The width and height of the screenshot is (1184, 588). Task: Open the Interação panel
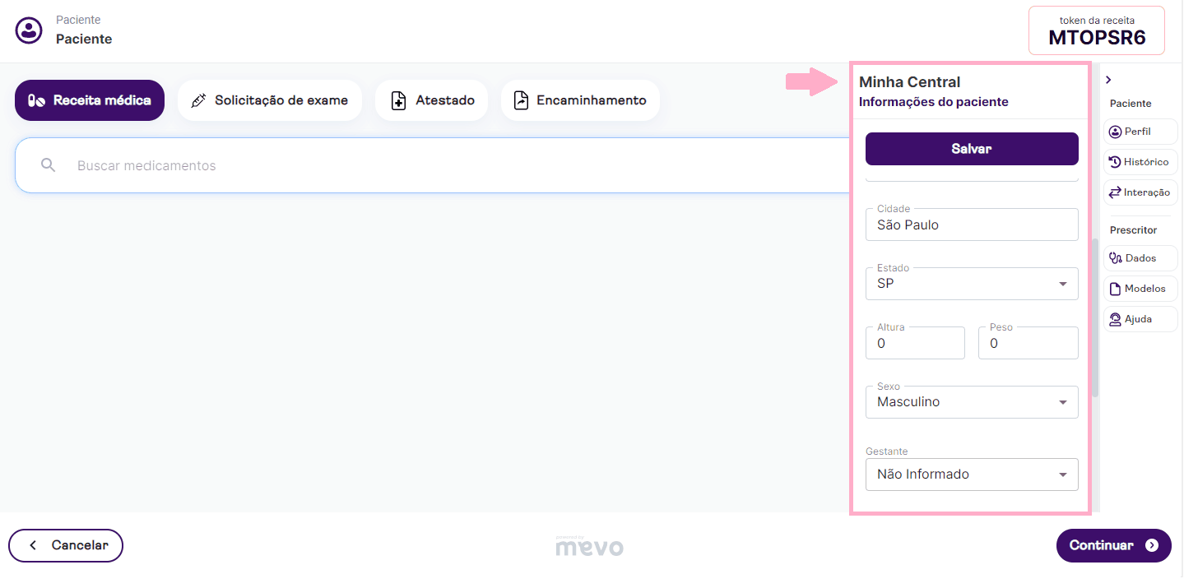1140,192
